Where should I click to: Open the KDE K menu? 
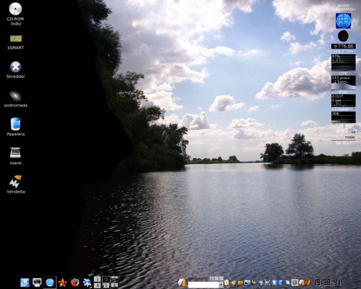coord(25,282)
